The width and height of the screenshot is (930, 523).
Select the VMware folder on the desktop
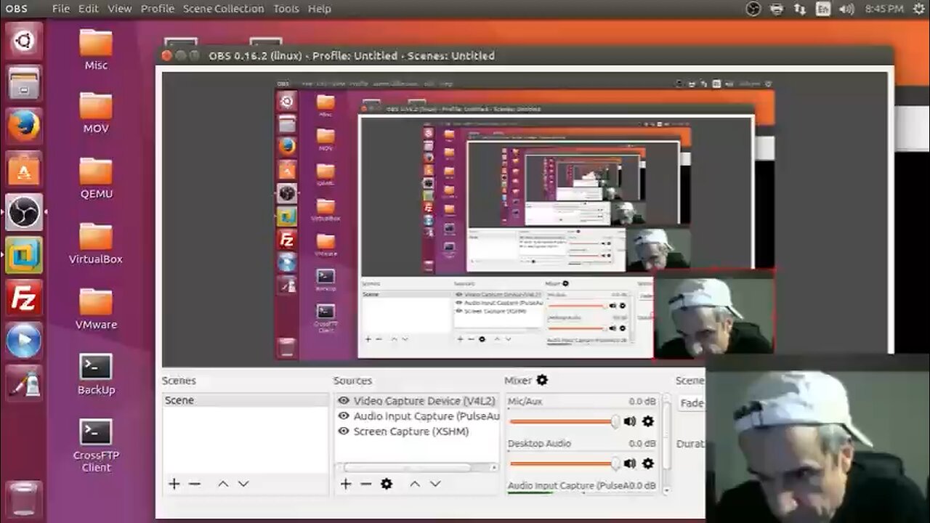[x=96, y=309]
